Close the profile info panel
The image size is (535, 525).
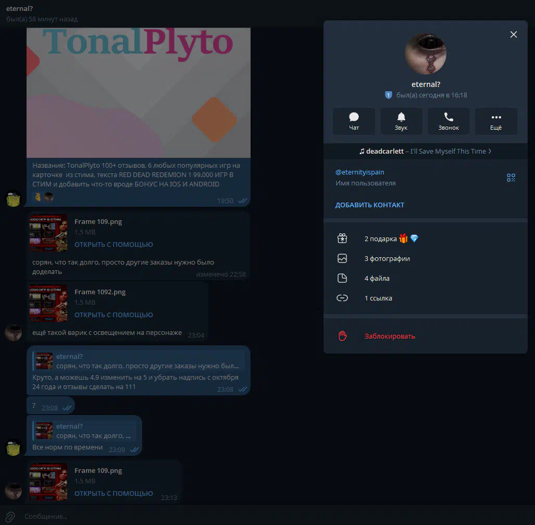point(514,34)
